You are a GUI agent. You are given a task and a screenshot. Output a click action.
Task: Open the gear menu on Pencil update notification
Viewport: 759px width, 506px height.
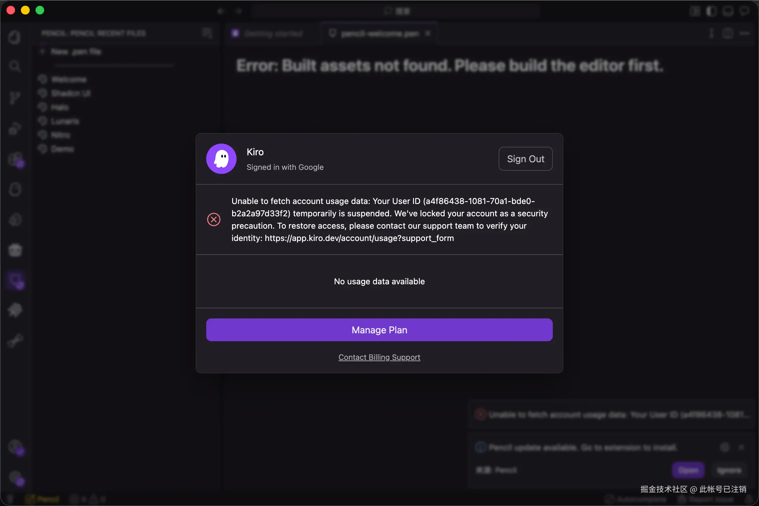(725, 447)
